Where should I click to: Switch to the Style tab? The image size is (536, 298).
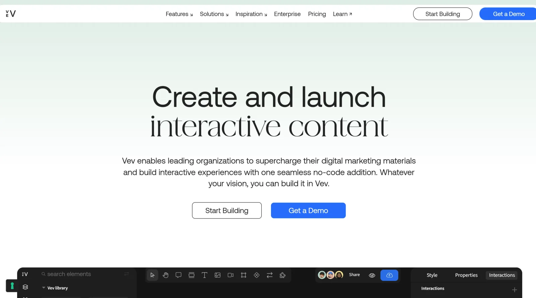432,275
